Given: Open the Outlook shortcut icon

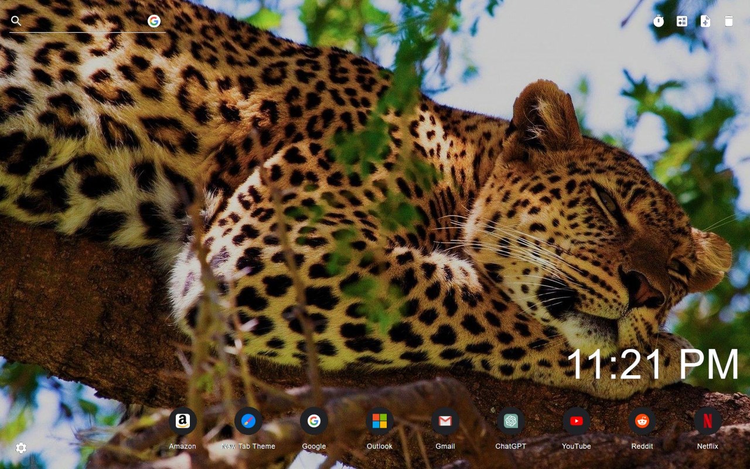Looking at the screenshot, I should click(x=380, y=421).
